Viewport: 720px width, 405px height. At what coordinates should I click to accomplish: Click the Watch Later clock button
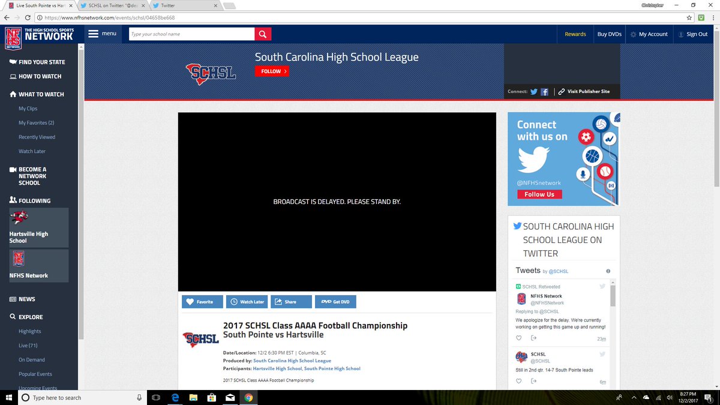[x=247, y=302]
